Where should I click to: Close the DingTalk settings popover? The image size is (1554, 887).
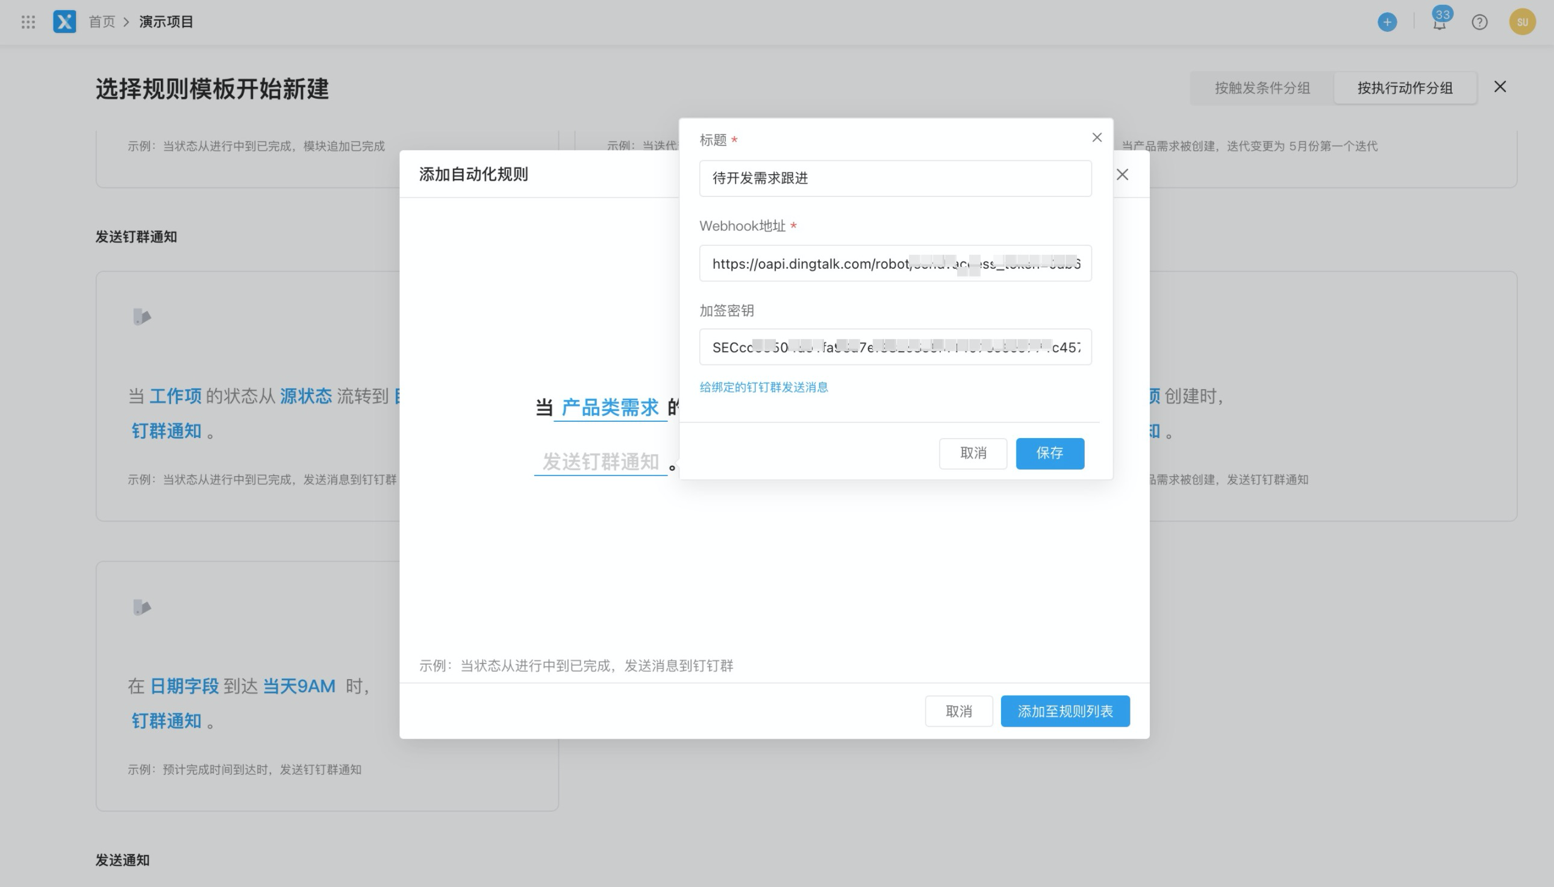(x=1097, y=137)
